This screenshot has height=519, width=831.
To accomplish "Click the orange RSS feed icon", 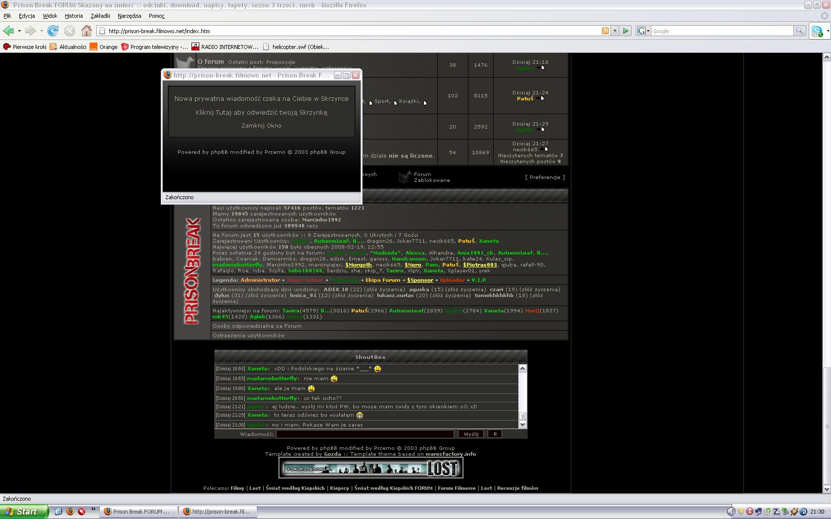I will click(x=605, y=31).
